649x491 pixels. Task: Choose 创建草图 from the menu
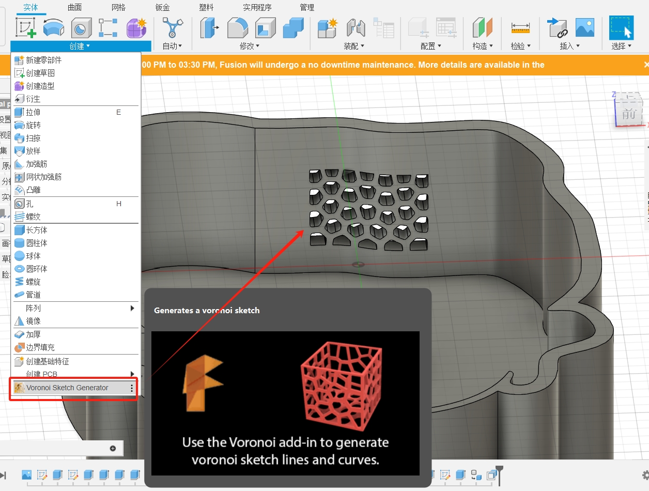coord(75,73)
